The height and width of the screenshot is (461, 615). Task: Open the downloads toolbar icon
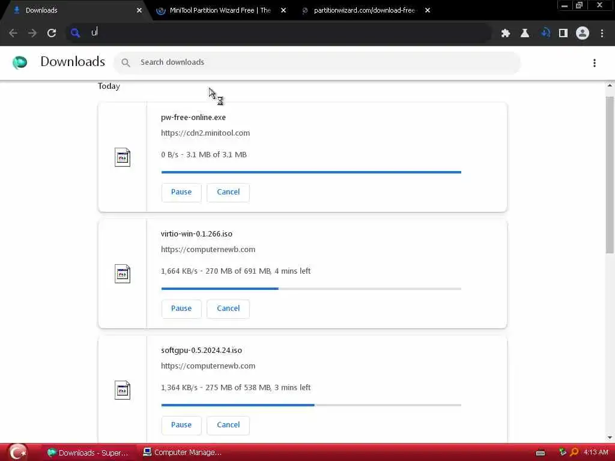[545, 34]
